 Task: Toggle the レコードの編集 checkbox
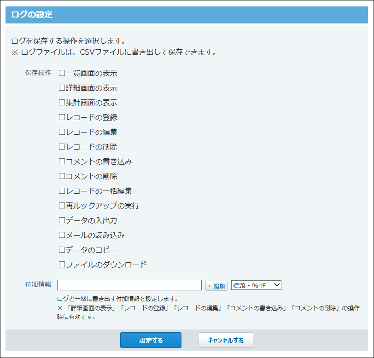pyautogui.click(x=62, y=132)
